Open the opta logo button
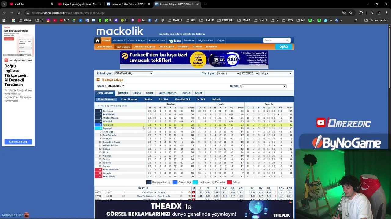The image size is (391, 219). pyautogui.click(x=284, y=47)
